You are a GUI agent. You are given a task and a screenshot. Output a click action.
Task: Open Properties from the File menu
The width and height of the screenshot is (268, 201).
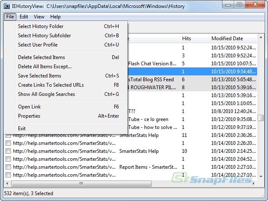point(72,116)
